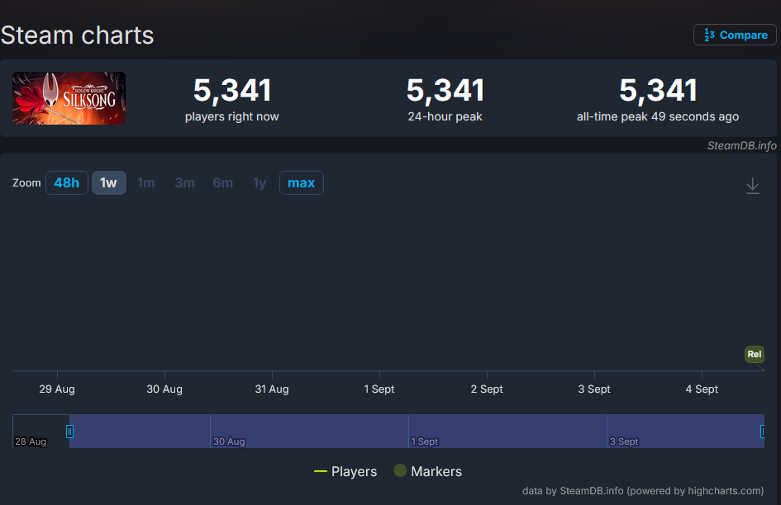Grab the right navigator range handle
781x505 pixels.
pyautogui.click(x=762, y=432)
